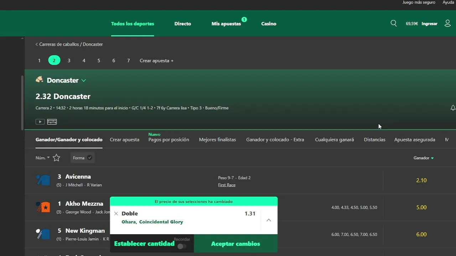Open Todos los deportes menu

coord(133,24)
